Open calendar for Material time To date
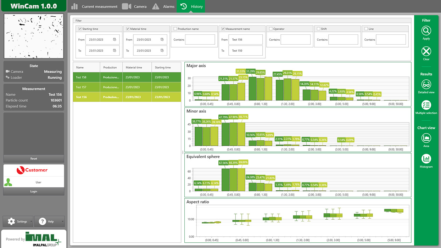Screen dimensions: 441x248 pyautogui.click(x=162, y=51)
